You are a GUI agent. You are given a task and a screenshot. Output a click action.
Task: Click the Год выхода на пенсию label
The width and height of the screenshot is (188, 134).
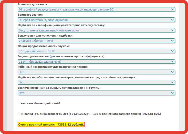61,57
